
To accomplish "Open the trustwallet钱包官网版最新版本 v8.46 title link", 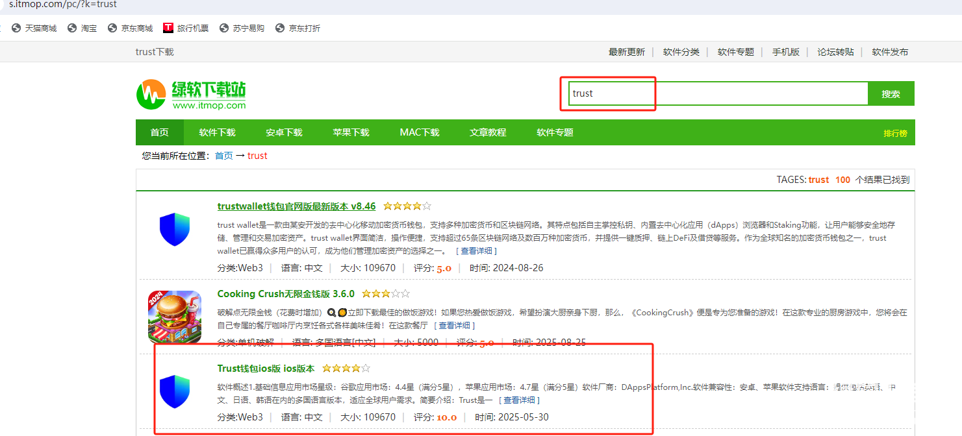I will coord(296,206).
